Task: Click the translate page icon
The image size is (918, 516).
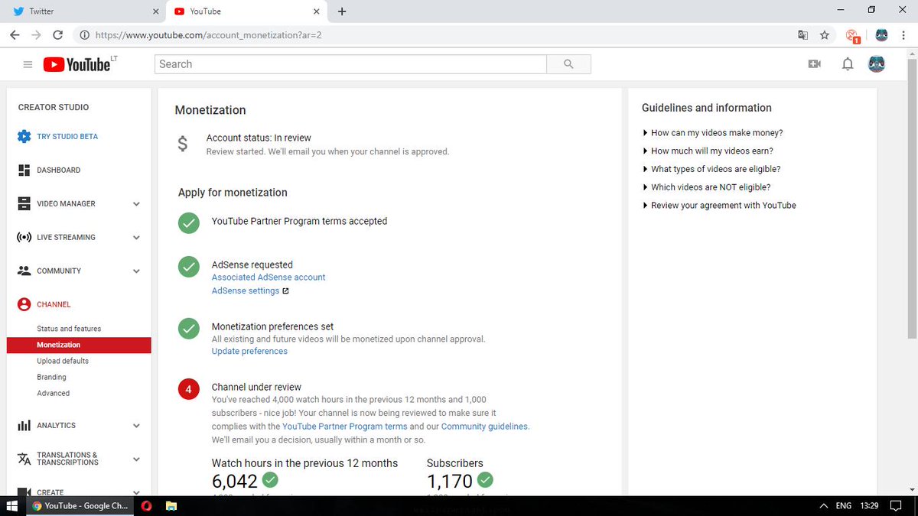Action: (x=802, y=35)
